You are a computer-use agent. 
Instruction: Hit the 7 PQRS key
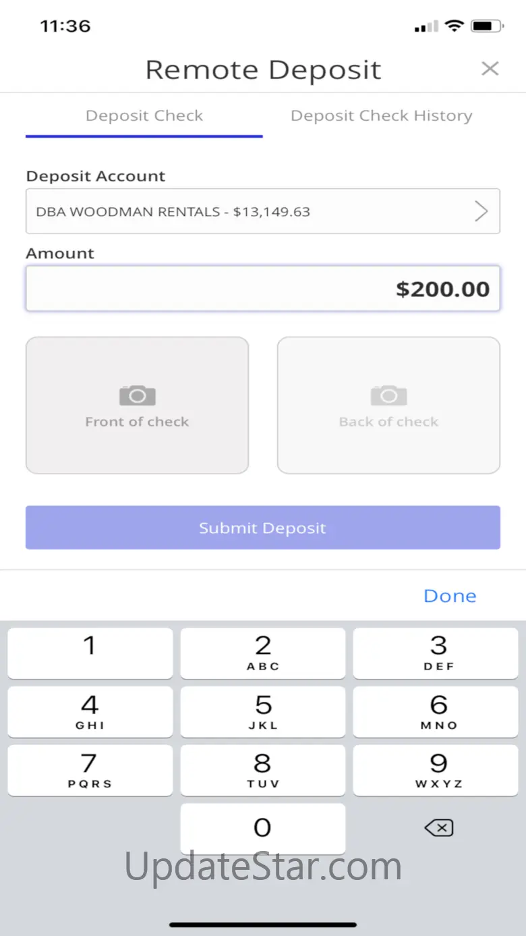tap(90, 771)
